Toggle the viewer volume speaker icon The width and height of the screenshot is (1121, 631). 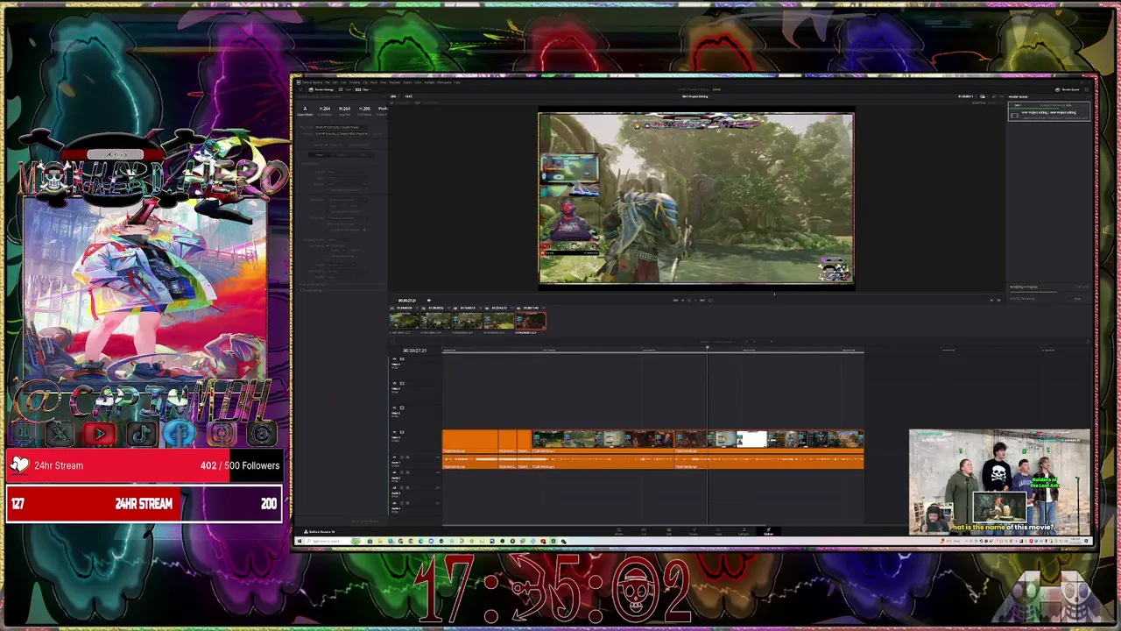(x=429, y=300)
